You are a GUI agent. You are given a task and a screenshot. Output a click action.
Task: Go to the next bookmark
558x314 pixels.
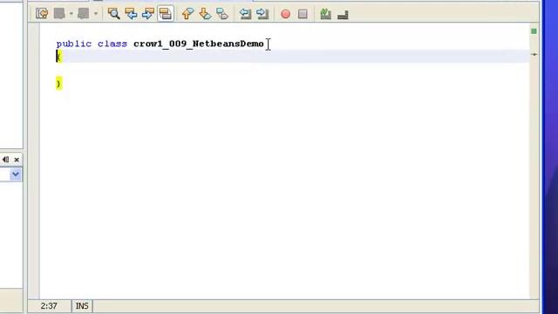coord(205,14)
